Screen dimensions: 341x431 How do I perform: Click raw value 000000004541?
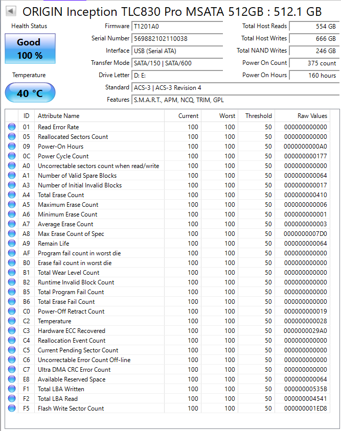click(305, 398)
